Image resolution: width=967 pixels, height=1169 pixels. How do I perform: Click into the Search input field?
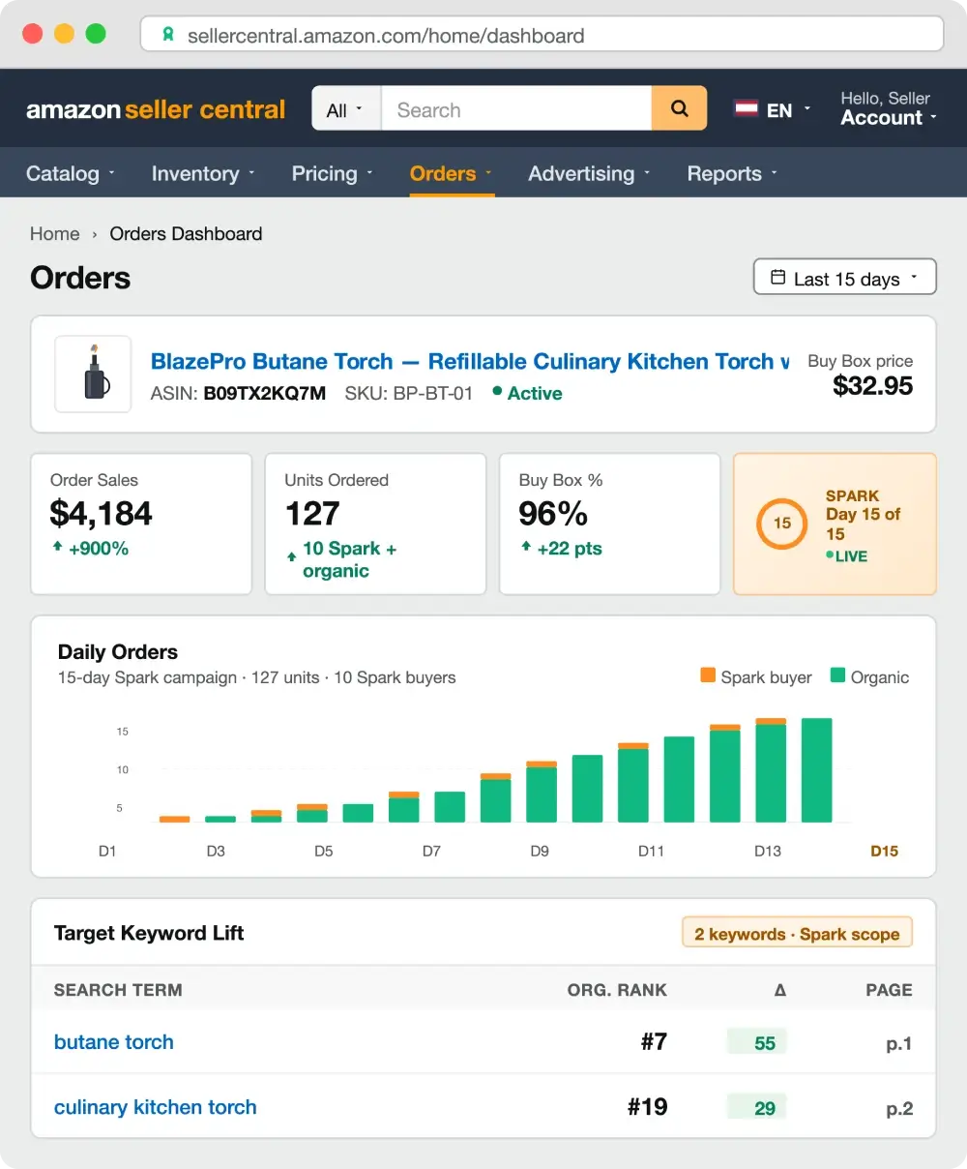click(516, 109)
